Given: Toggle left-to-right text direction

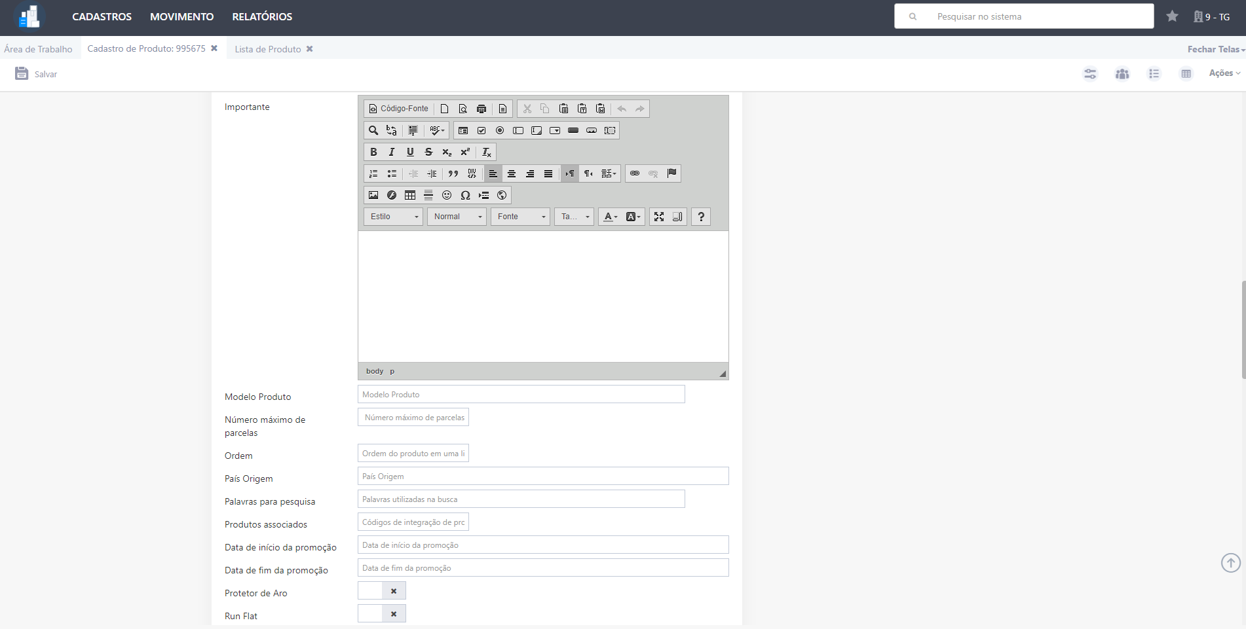Looking at the screenshot, I should [x=570, y=173].
